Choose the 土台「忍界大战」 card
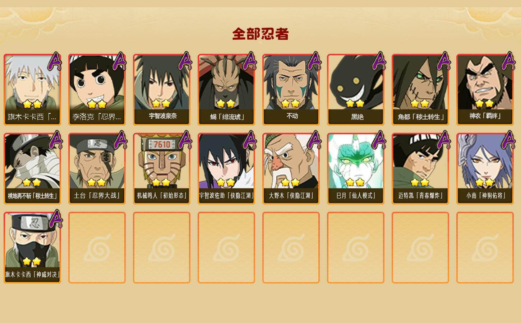 [x=97, y=169]
